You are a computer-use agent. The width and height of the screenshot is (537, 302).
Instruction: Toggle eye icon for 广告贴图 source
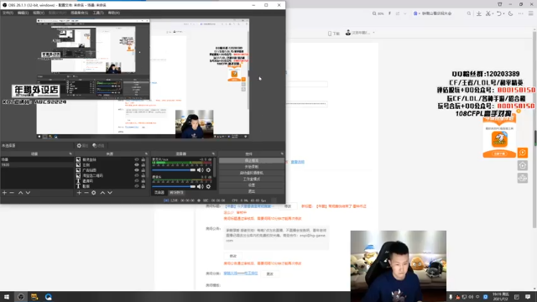click(137, 170)
